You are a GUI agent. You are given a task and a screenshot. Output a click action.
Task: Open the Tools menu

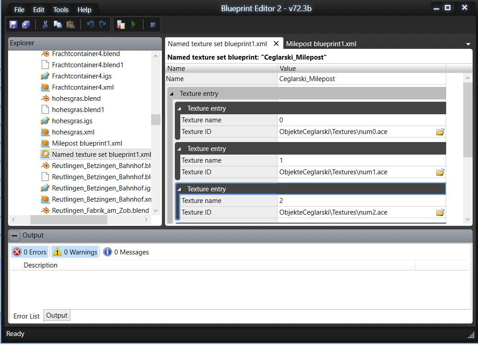[61, 10]
